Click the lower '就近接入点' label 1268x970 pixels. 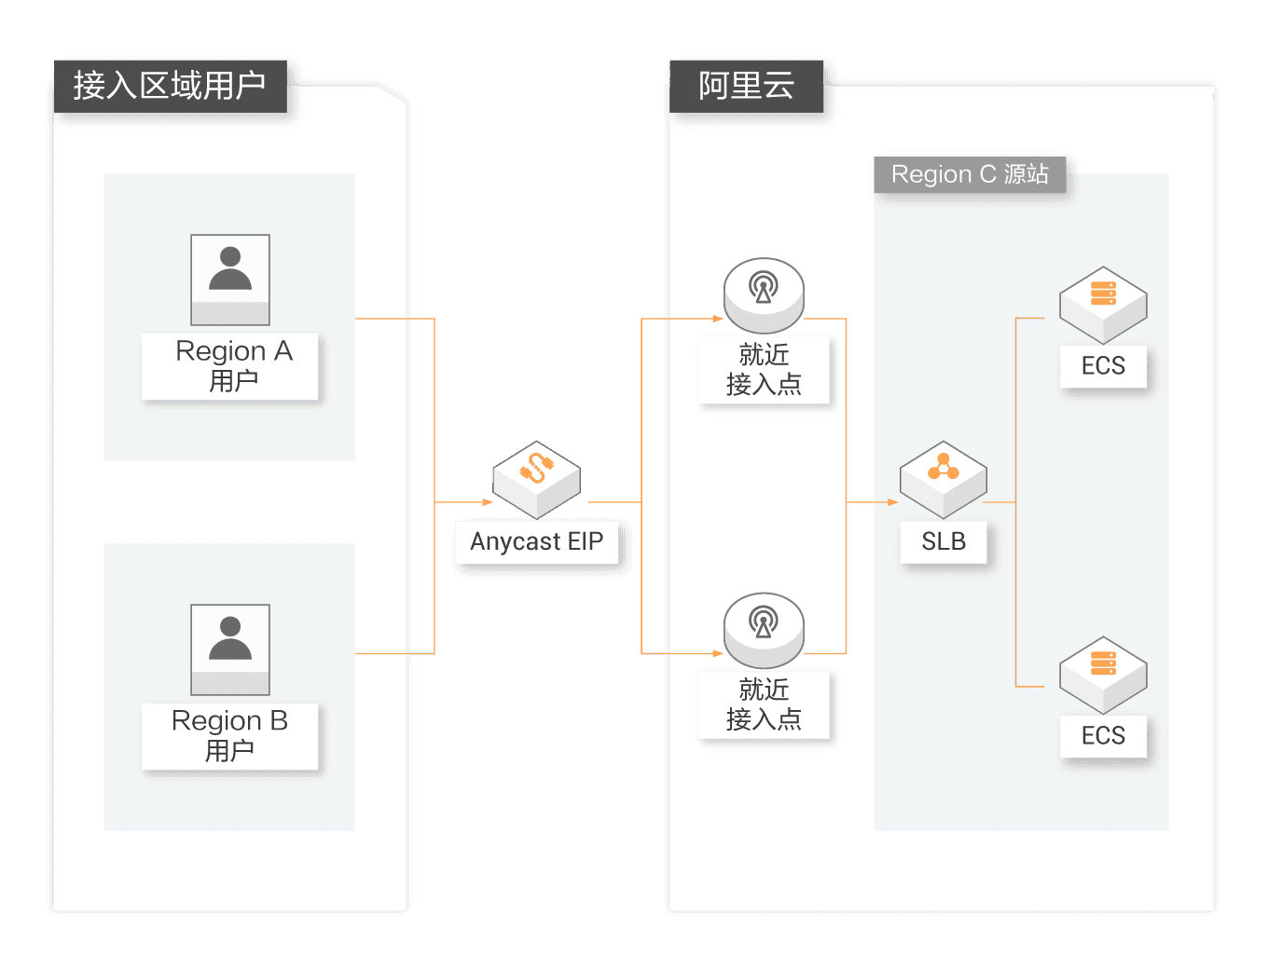(x=764, y=704)
